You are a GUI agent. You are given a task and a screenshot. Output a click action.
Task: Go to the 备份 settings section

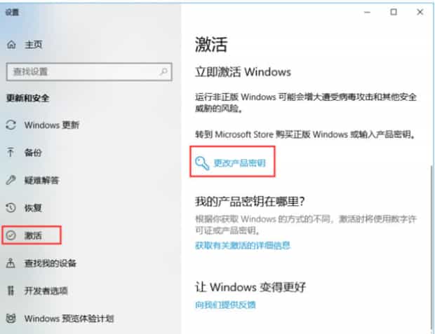33,153
